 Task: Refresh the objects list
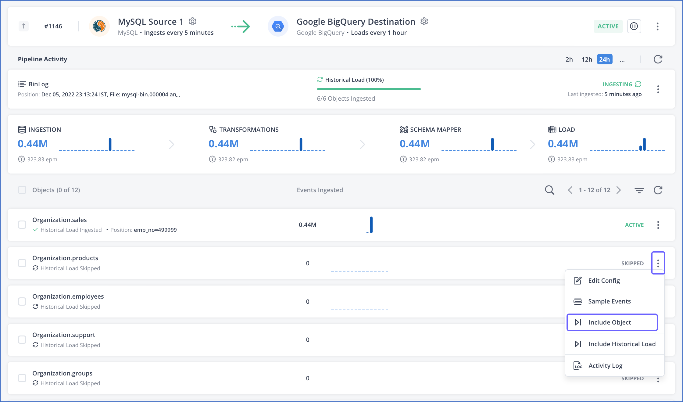point(658,190)
